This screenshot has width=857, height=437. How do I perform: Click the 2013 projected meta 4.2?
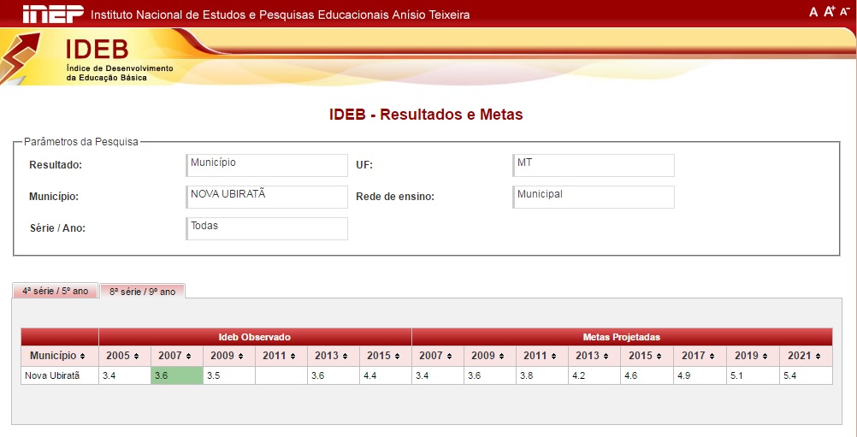(x=594, y=375)
